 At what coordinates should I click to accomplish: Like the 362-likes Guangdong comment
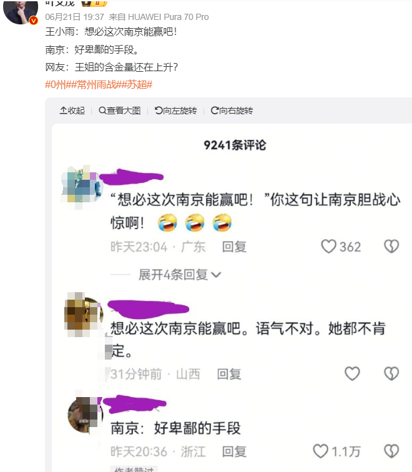(x=328, y=247)
